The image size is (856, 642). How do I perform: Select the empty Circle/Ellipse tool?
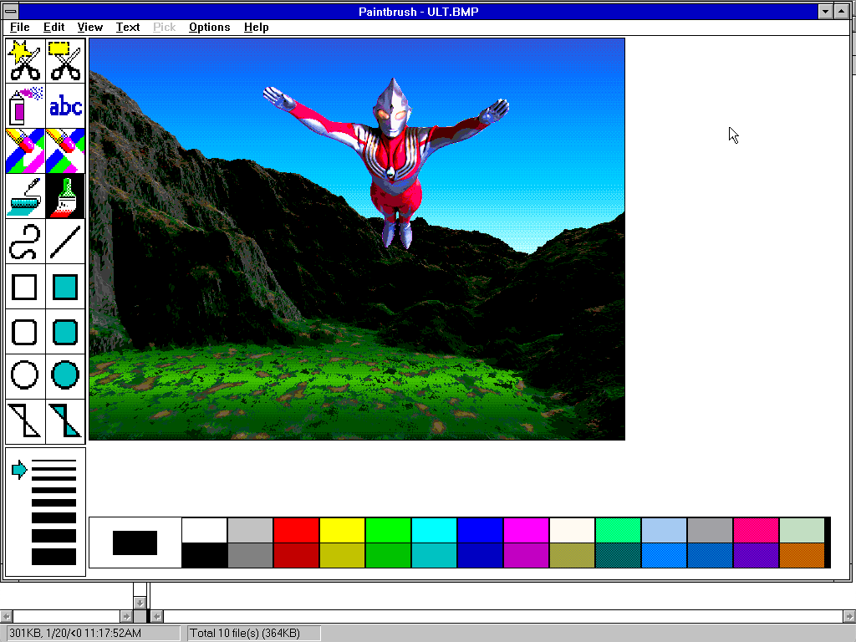click(x=25, y=375)
